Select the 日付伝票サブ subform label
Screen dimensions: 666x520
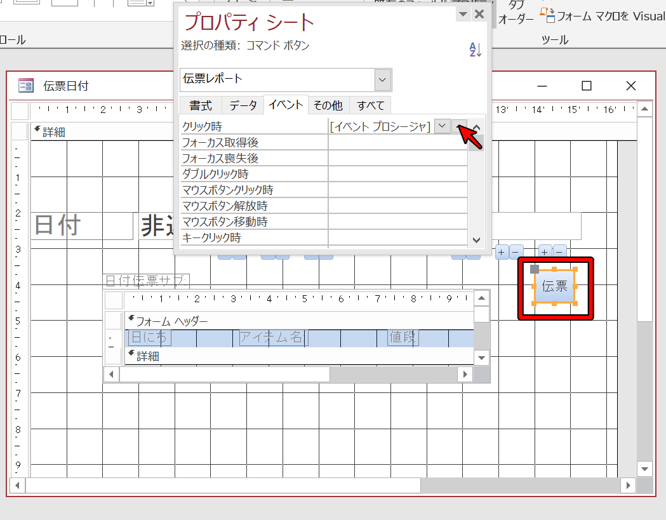coord(146,281)
